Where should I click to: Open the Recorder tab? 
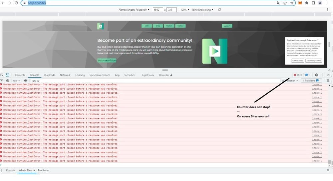(166, 75)
